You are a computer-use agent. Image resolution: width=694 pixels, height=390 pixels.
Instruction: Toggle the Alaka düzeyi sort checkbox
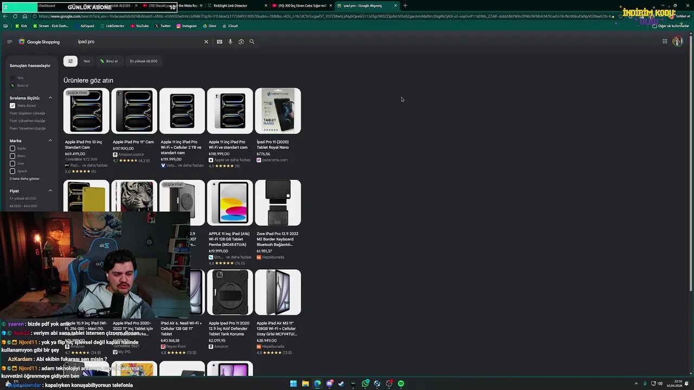pyautogui.click(x=12, y=106)
